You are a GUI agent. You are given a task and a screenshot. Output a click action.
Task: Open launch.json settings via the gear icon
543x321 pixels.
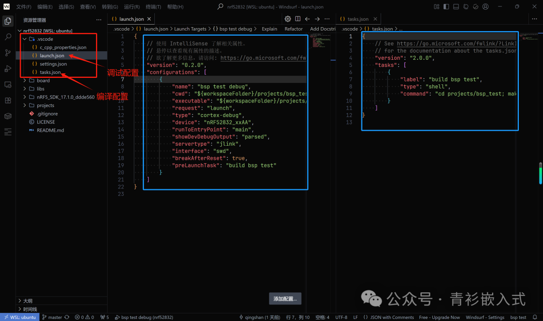point(288,19)
